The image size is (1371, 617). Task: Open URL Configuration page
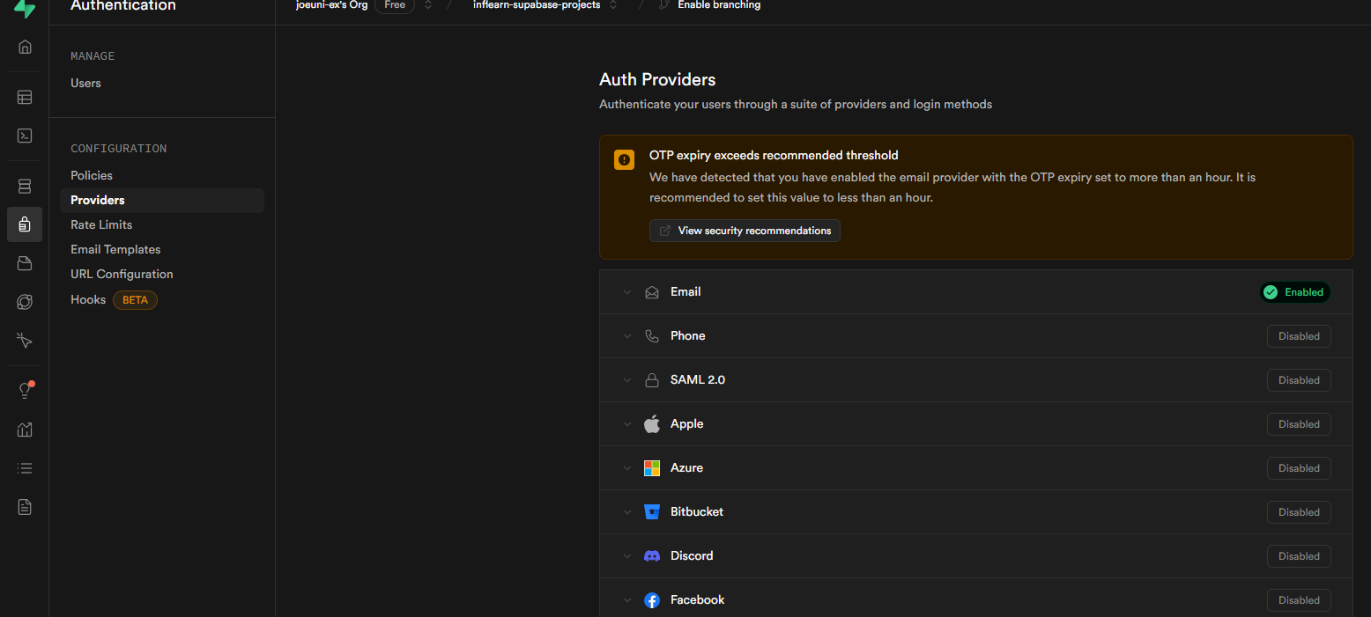click(122, 274)
